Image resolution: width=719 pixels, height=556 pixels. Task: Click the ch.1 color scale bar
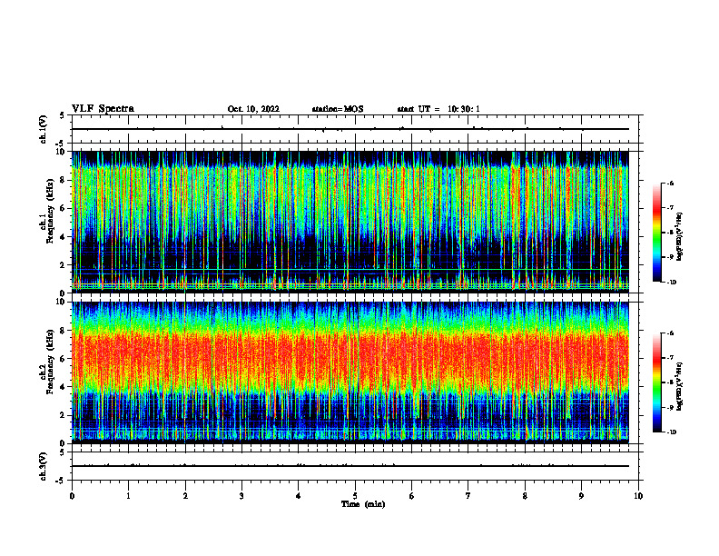point(657,233)
